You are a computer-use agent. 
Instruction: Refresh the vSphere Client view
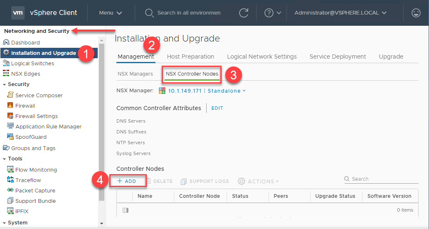[x=244, y=13]
